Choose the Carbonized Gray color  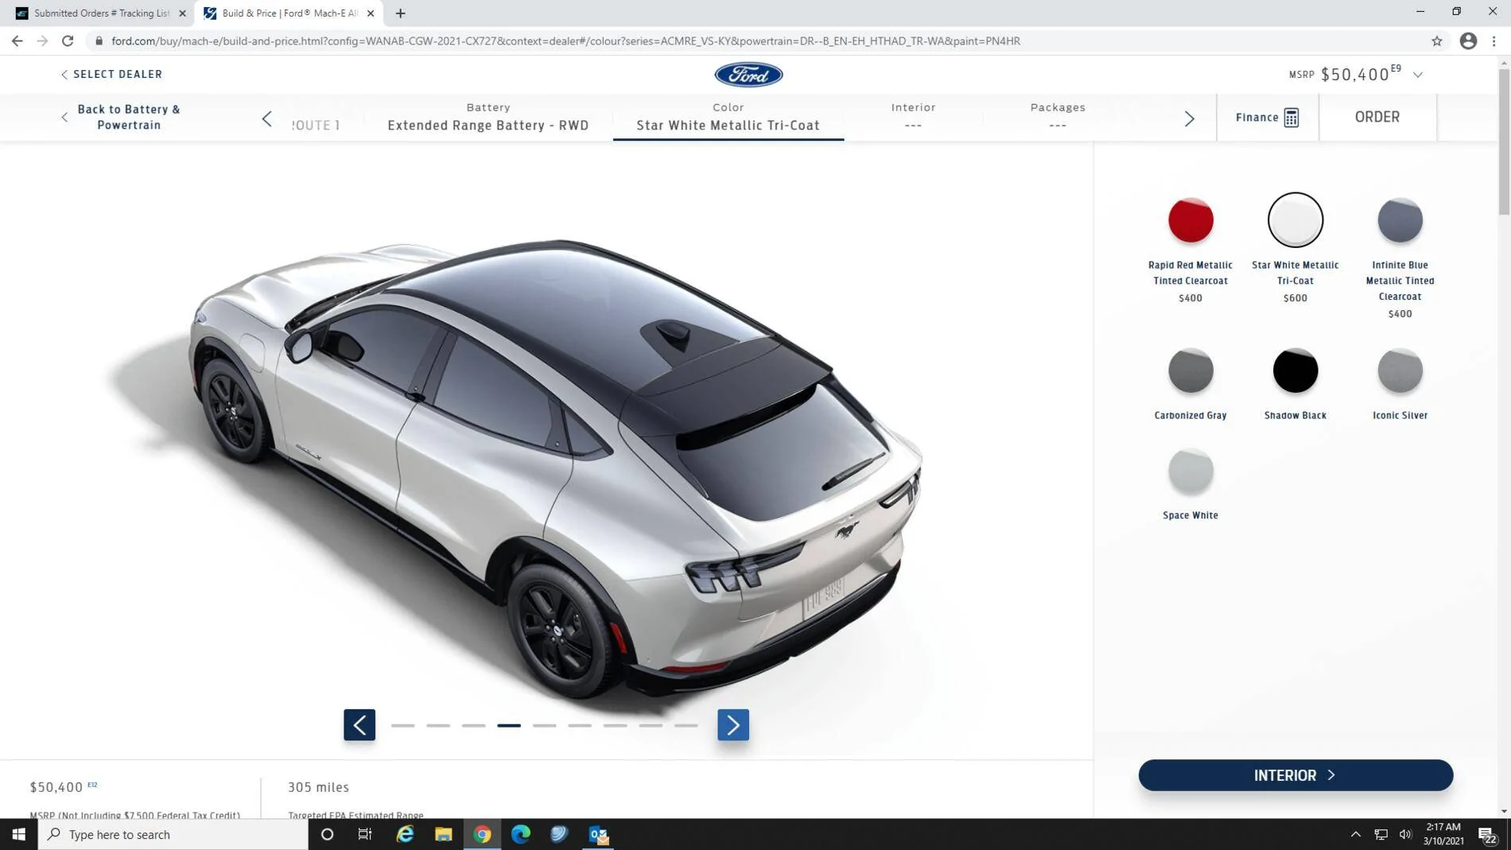click(1190, 371)
